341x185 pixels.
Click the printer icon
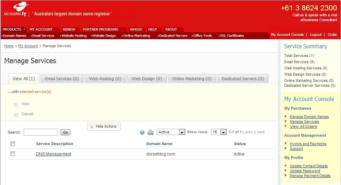click(x=150, y=132)
